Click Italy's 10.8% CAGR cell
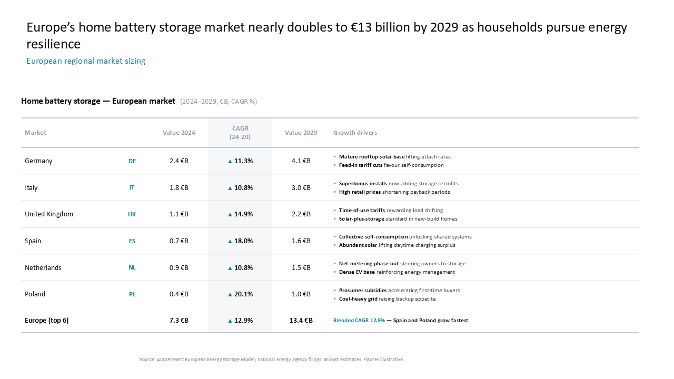This screenshot has height=379, width=674. pos(240,188)
